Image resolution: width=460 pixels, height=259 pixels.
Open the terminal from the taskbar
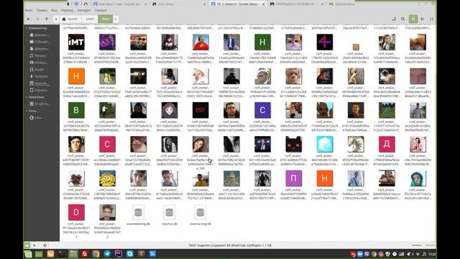[x=62, y=254]
